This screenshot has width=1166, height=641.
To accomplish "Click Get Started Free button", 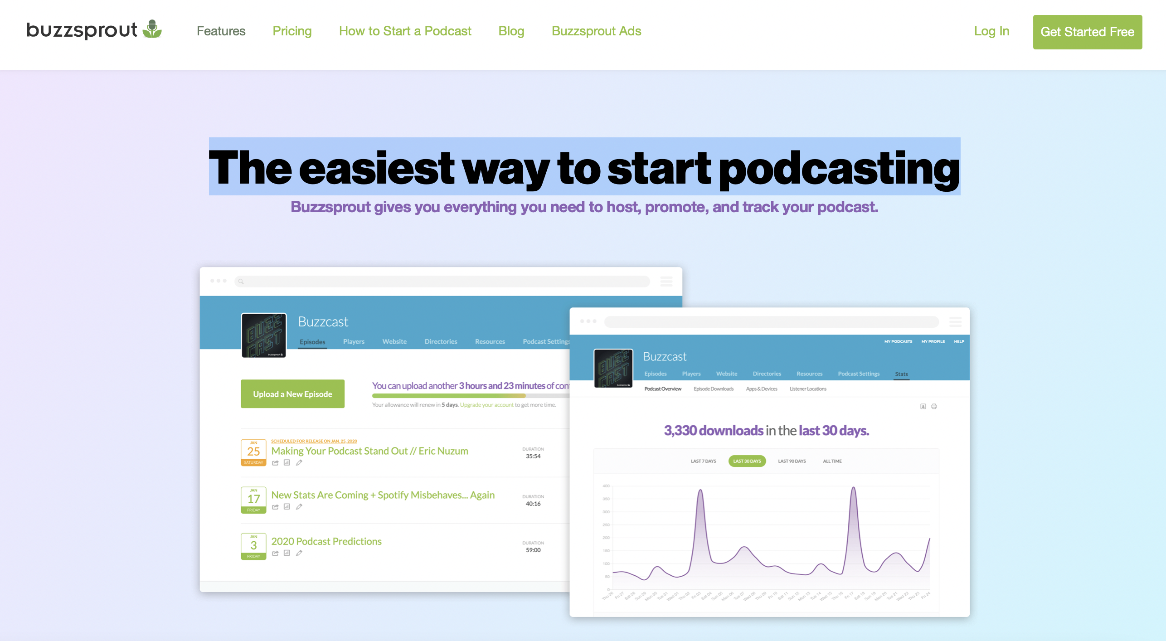I will coord(1087,32).
